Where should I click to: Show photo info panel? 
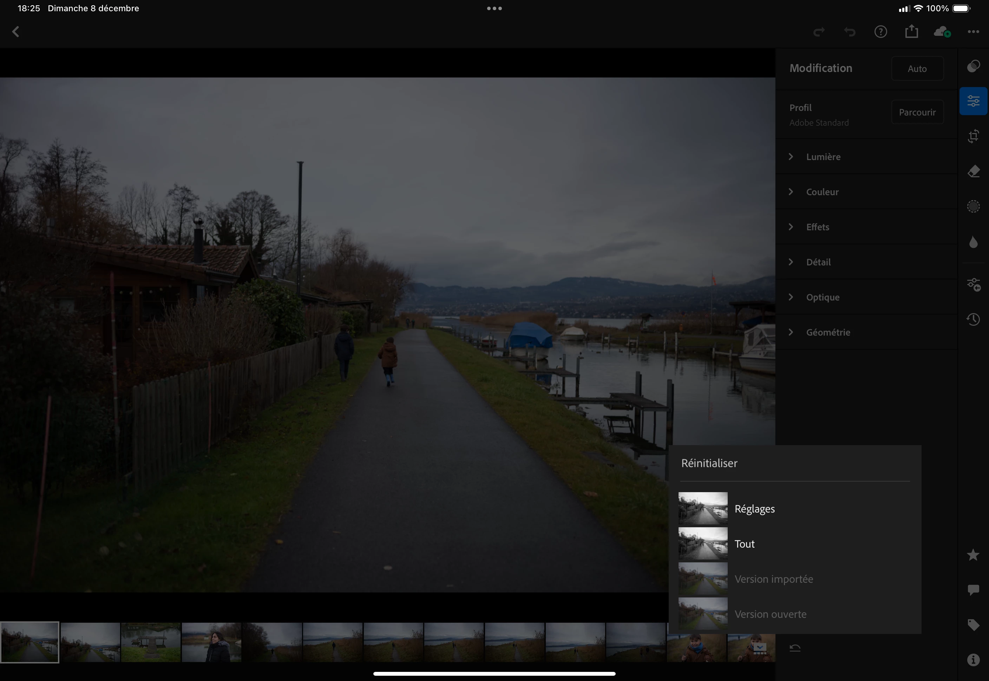pos(973,660)
